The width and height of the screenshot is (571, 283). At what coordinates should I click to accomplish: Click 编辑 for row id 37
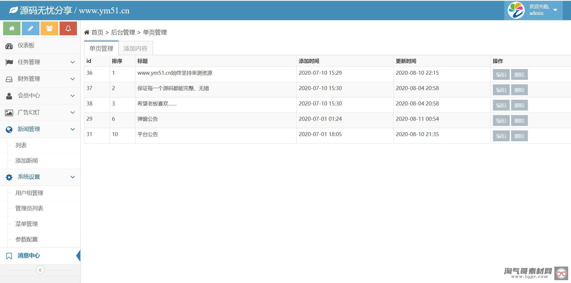[x=501, y=90]
